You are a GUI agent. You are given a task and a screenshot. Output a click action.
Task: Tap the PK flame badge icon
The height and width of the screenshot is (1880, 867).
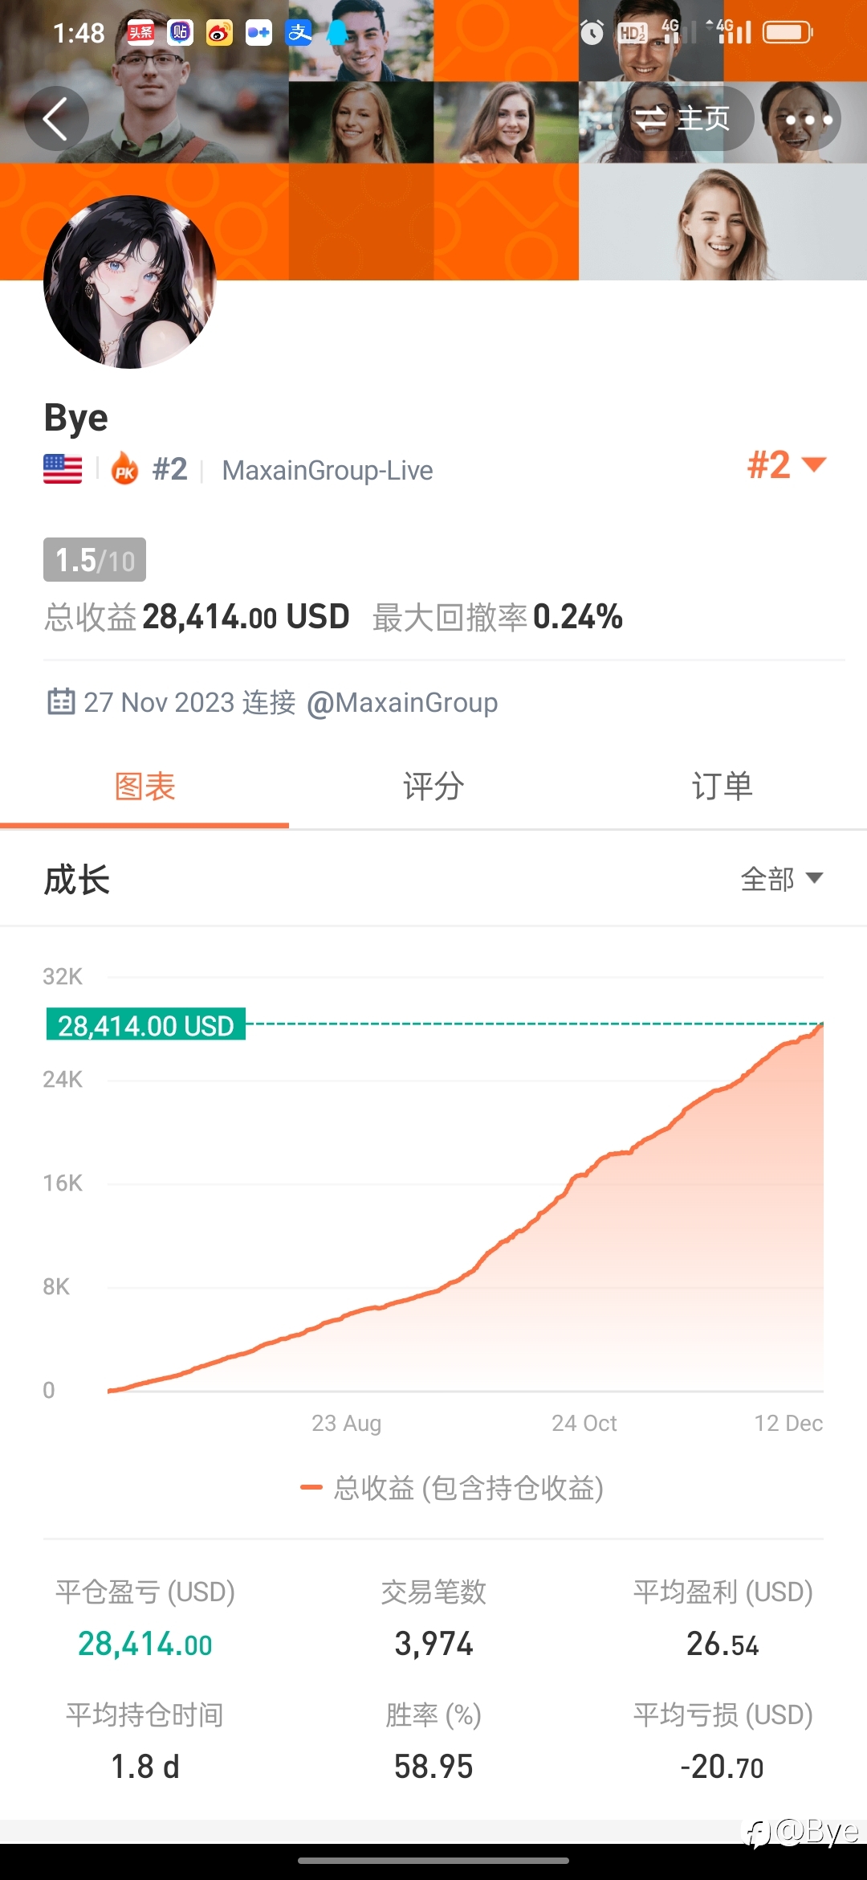point(124,468)
